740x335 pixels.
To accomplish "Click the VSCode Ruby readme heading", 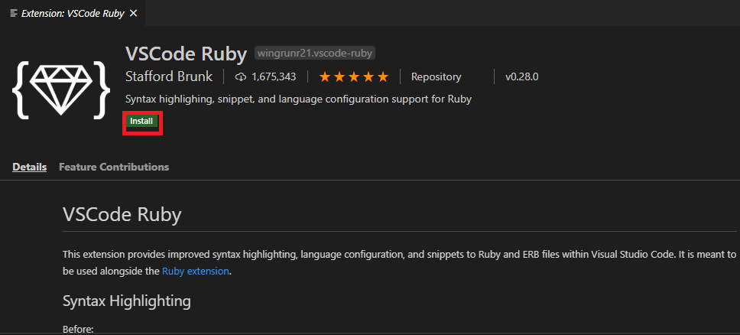I will (122, 214).
